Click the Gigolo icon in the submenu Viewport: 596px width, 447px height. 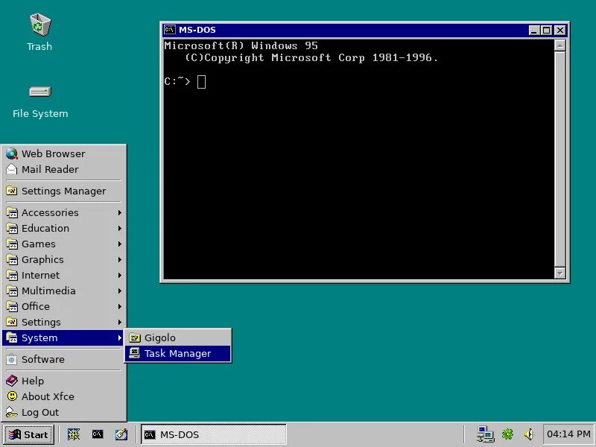point(135,337)
